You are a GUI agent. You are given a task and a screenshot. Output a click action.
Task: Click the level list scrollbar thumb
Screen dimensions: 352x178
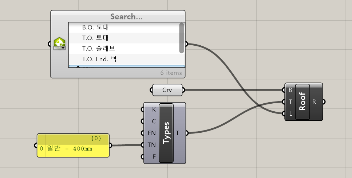point(181,37)
